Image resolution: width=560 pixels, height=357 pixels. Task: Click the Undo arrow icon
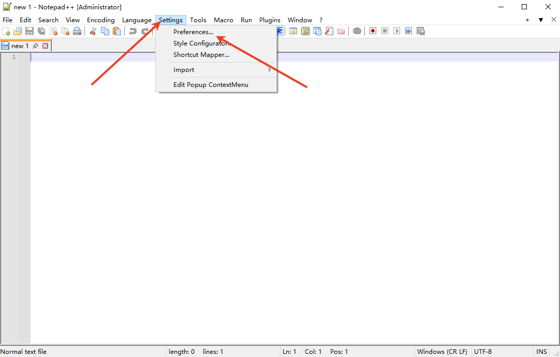(133, 32)
